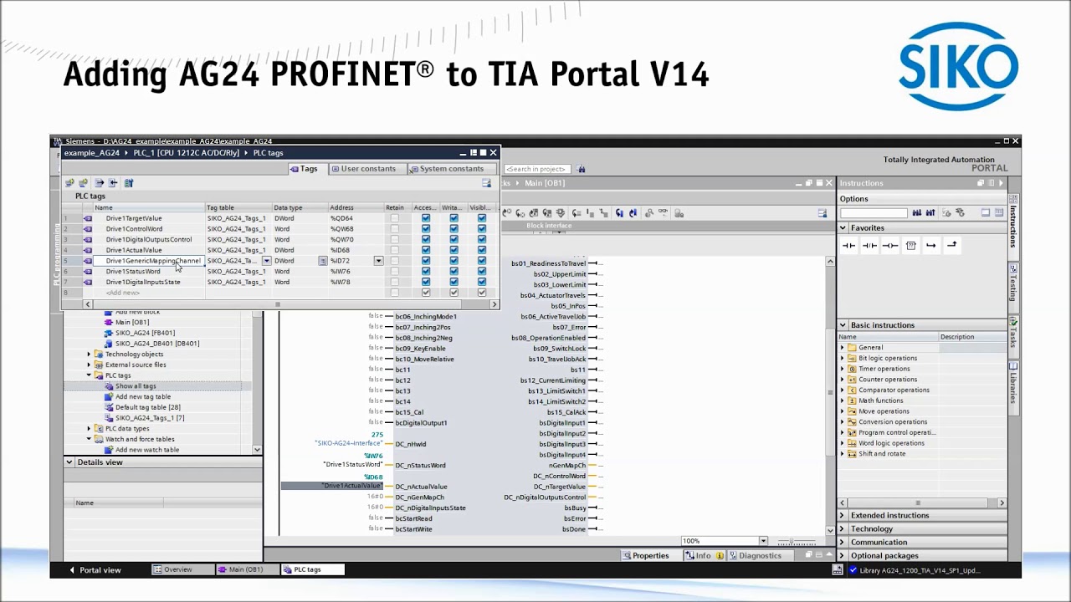
Task: Click Add new tag table in project tree
Action: click(x=138, y=397)
